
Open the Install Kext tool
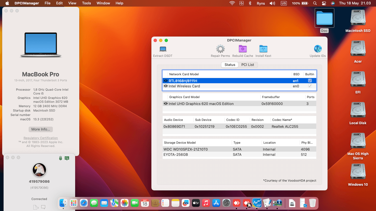tap(263, 49)
